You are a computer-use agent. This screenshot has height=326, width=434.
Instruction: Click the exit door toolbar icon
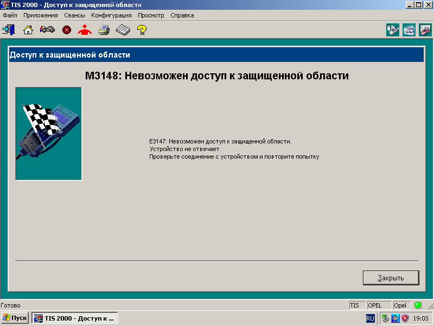click(x=9, y=30)
